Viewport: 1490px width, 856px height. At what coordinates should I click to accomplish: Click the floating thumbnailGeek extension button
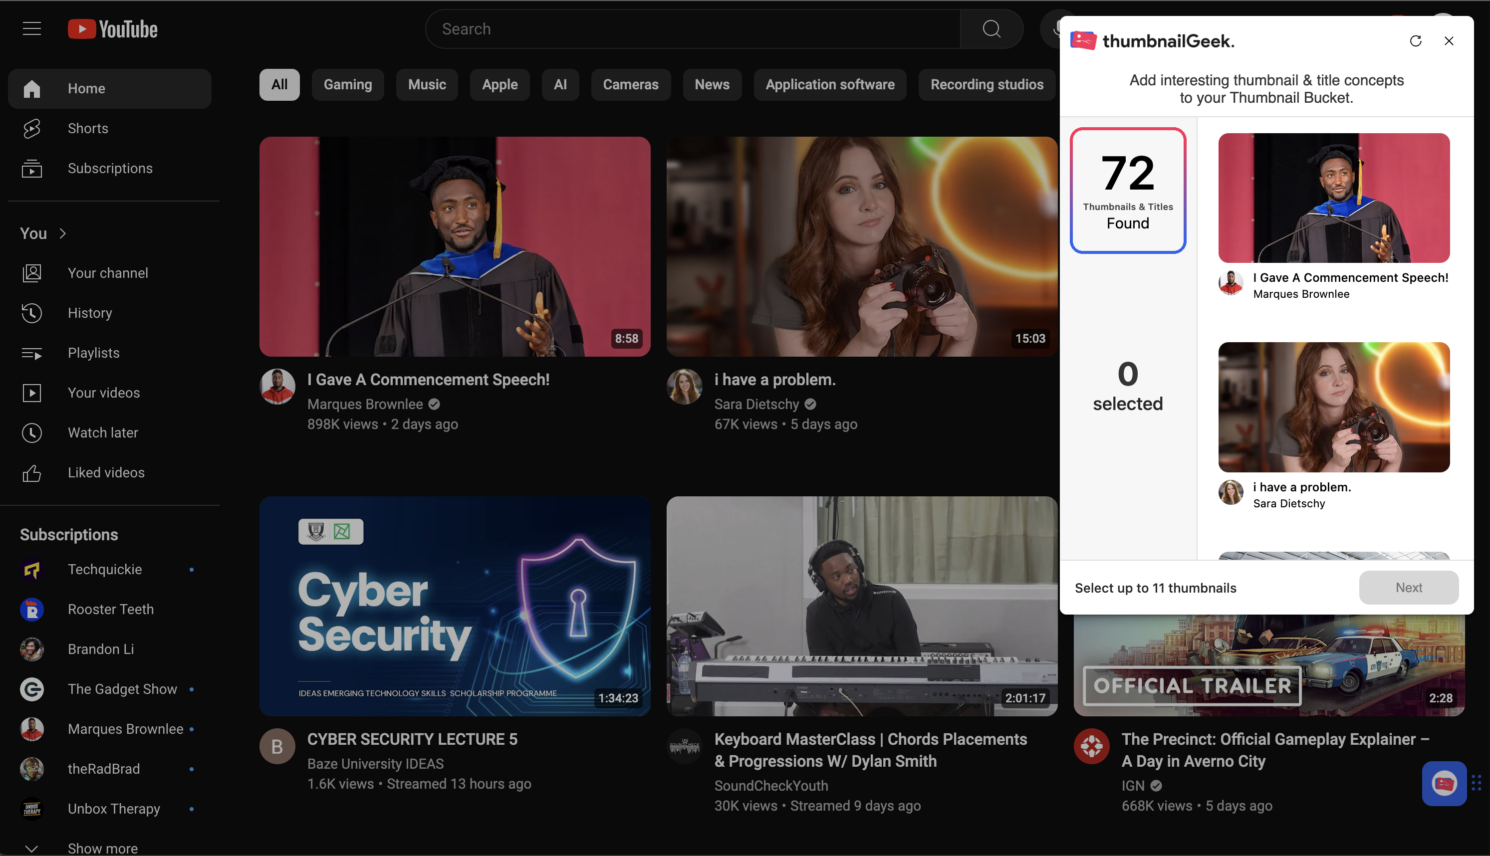pyautogui.click(x=1444, y=784)
